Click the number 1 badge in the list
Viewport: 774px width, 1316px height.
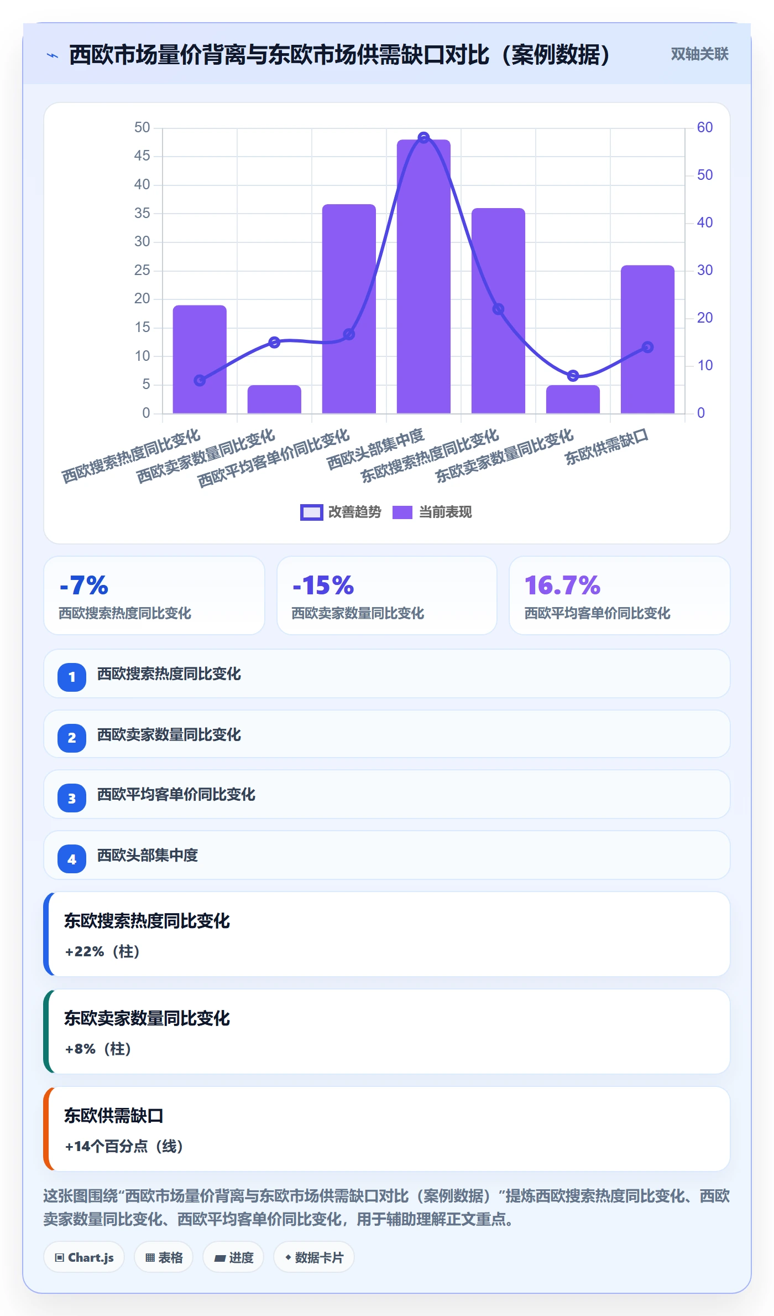[72, 677]
